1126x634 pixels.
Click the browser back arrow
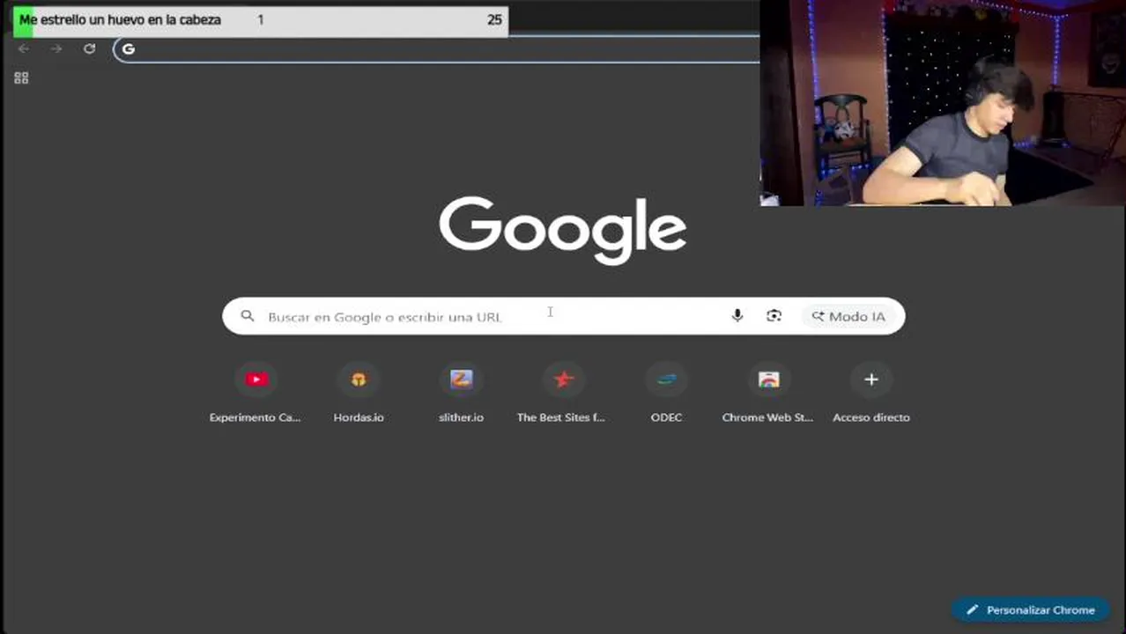tap(24, 48)
